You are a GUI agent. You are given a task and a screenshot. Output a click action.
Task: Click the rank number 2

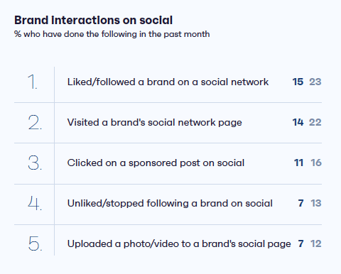pos(35,122)
